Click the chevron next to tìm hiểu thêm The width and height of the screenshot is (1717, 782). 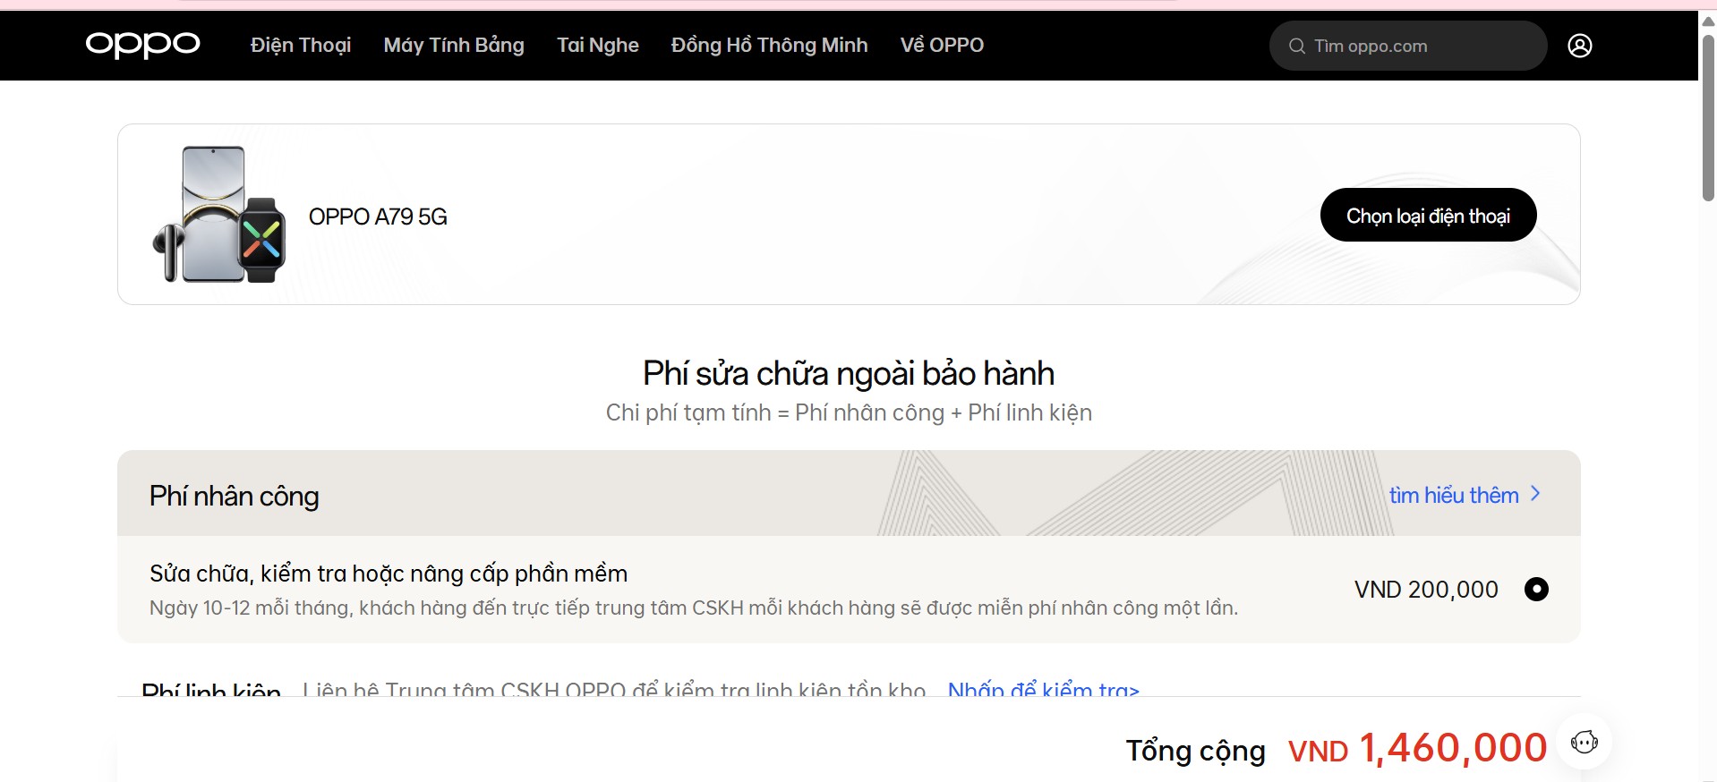(1535, 494)
